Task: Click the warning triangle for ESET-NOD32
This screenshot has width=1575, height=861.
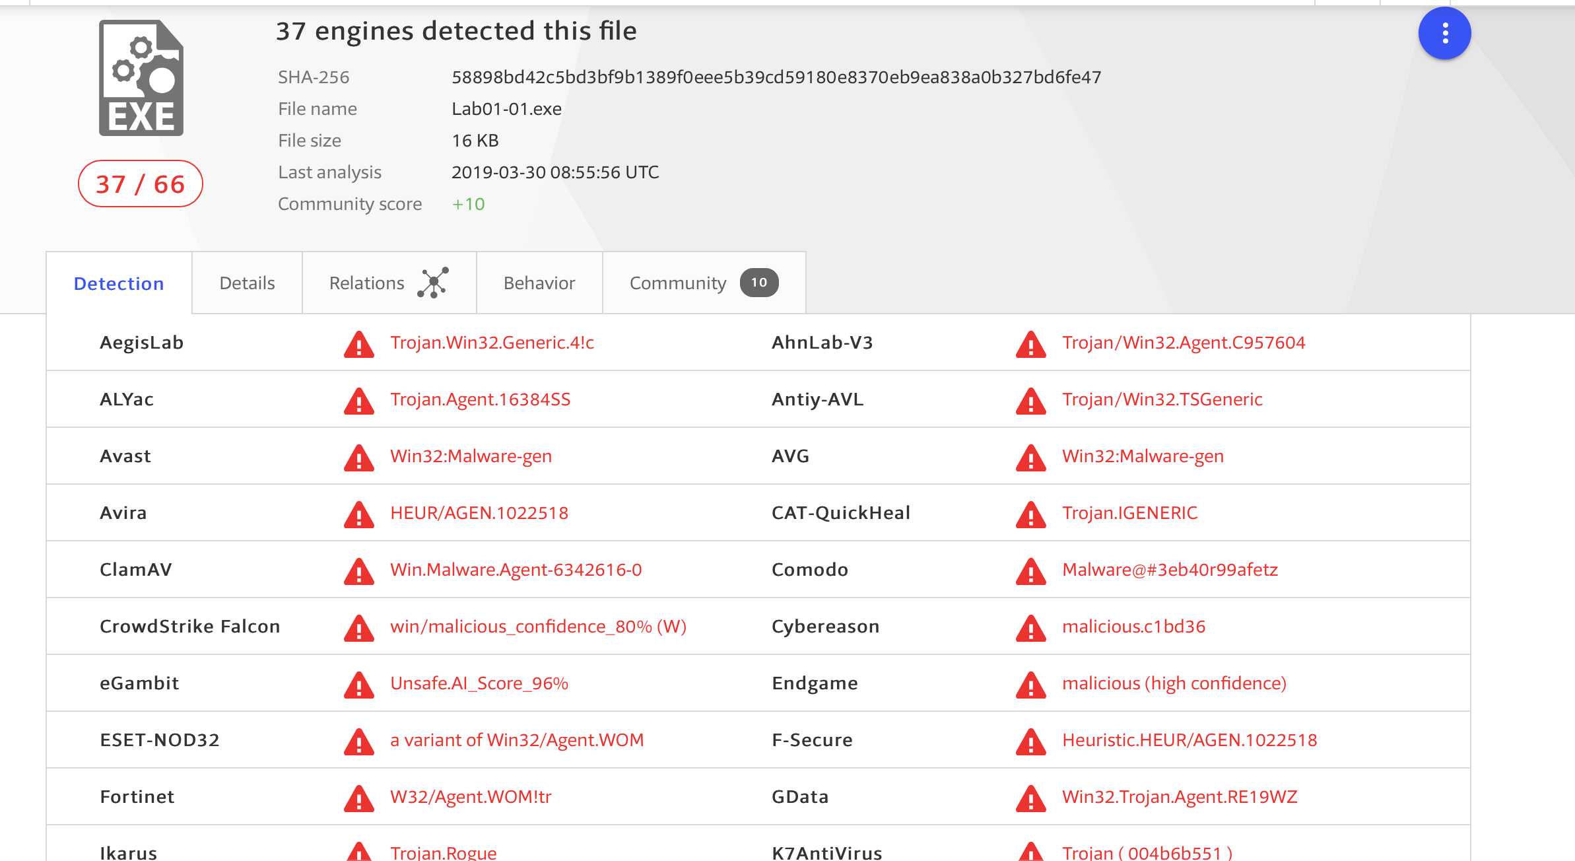Action: [x=358, y=742]
